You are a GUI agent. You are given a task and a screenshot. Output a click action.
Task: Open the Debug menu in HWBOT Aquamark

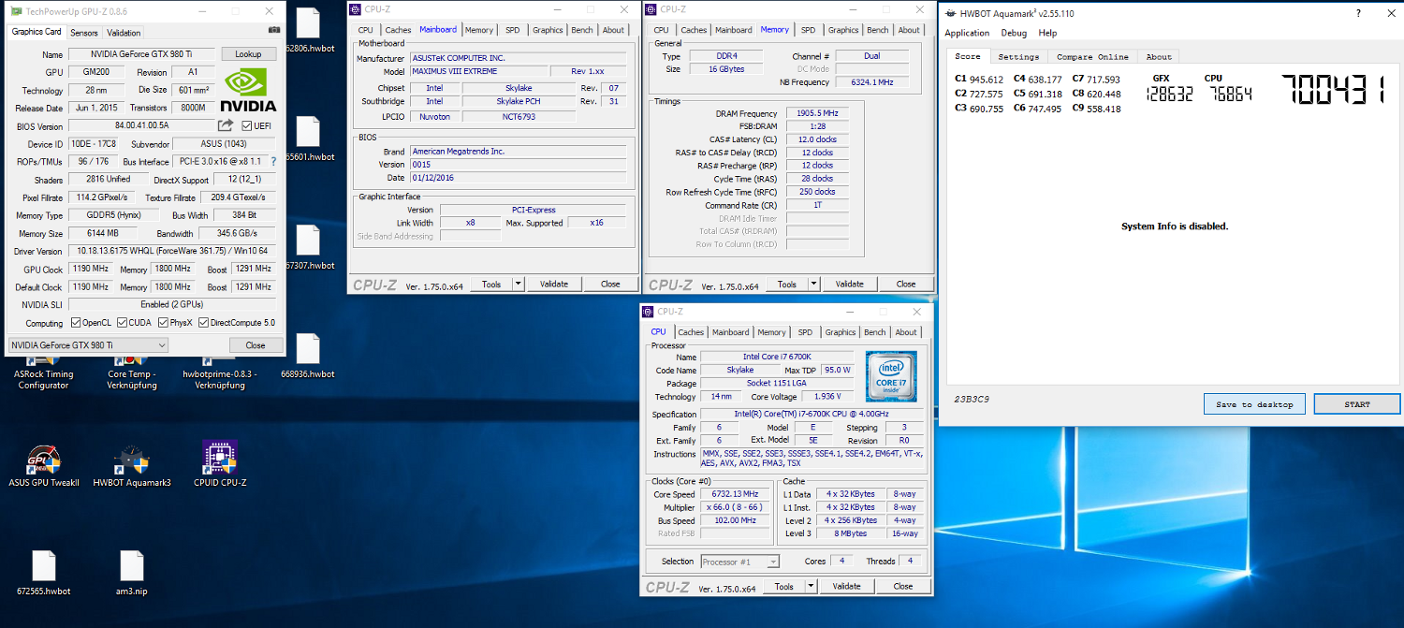[1014, 34]
